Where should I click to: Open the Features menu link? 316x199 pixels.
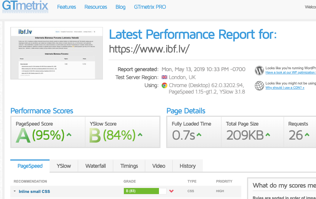point(66,7)
